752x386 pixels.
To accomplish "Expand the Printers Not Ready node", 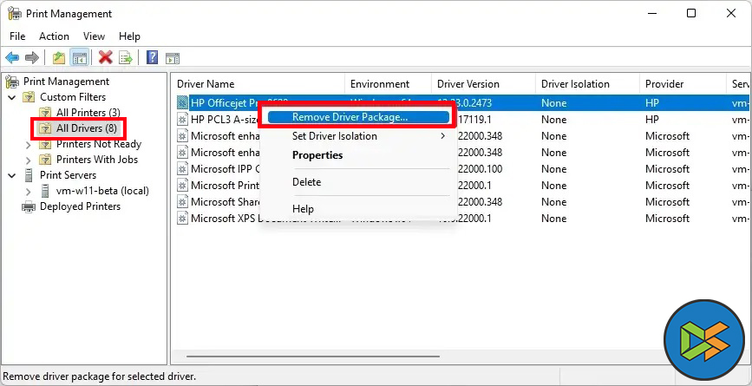I will [29, 144].
